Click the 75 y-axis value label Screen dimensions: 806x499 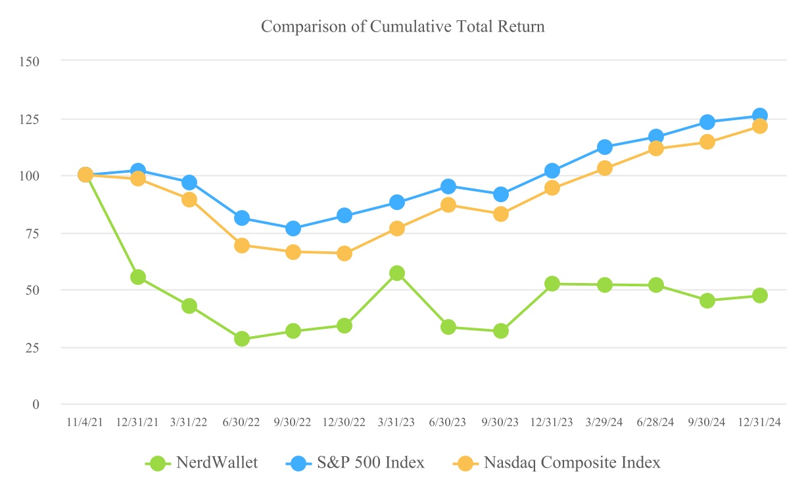pos(32,233)
